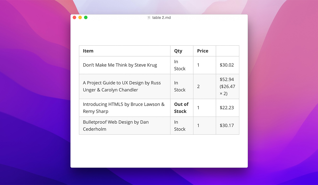Click the 'Item' column header
The height and width of the screenshot is (185, 318).
pyautogui.click(x=88, y=51)
